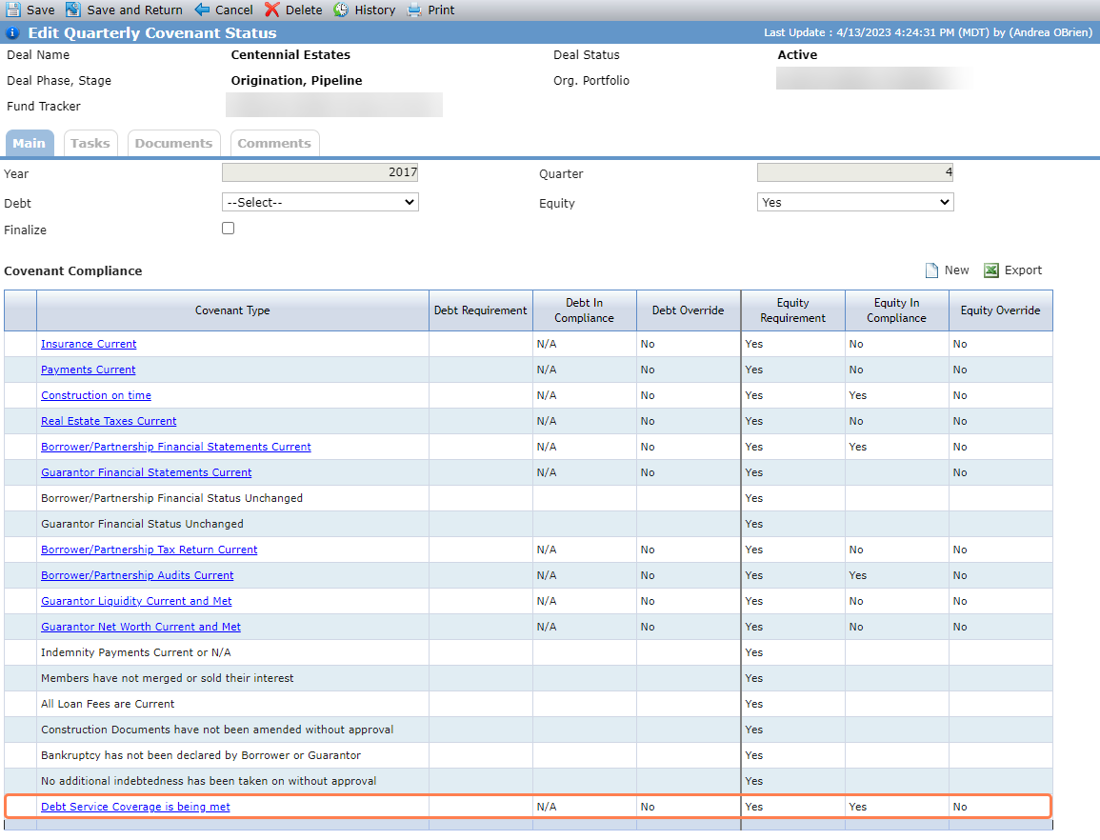Click the Equity Override column header
Viewport: 1100px width, 840px height.
point(1000,310)
